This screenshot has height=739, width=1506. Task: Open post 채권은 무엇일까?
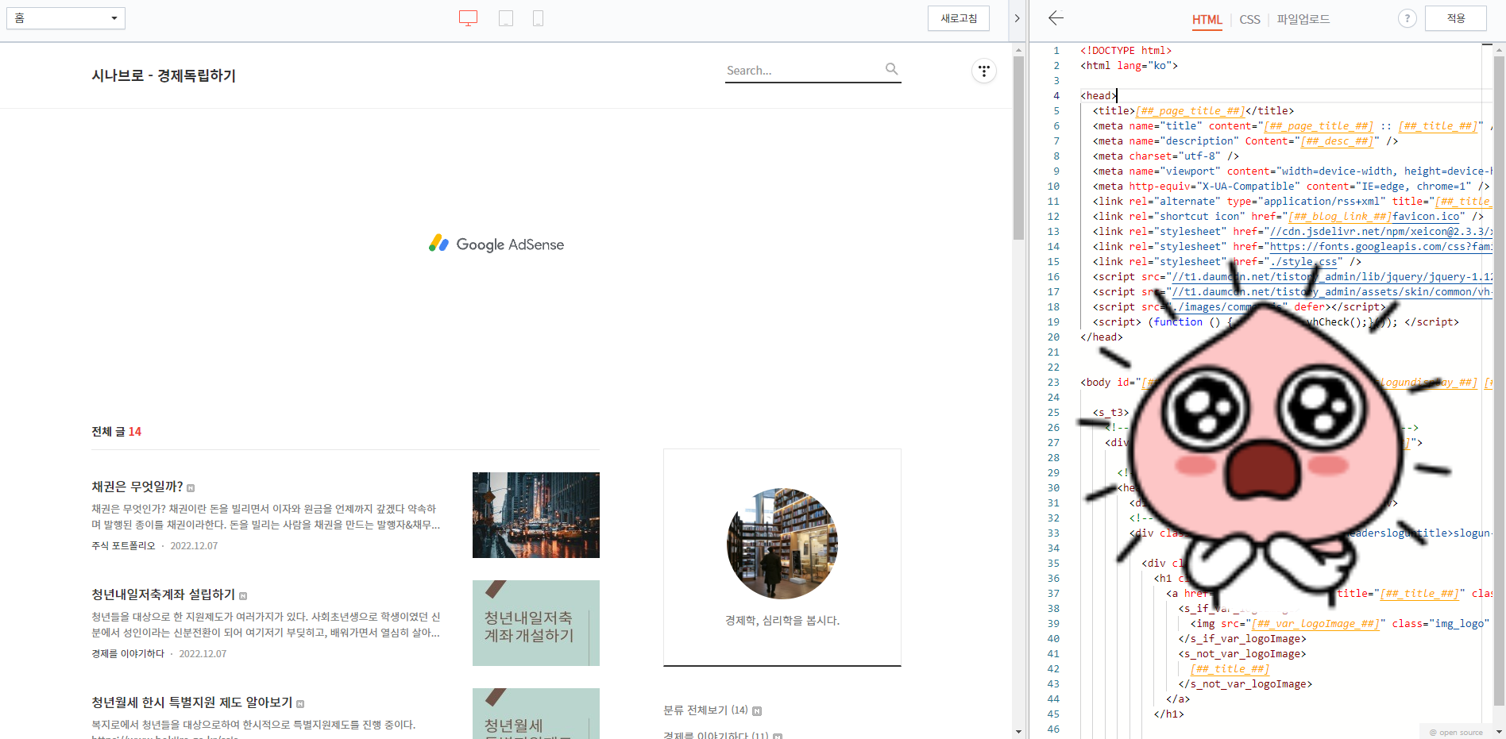click(x=137, y=487)
